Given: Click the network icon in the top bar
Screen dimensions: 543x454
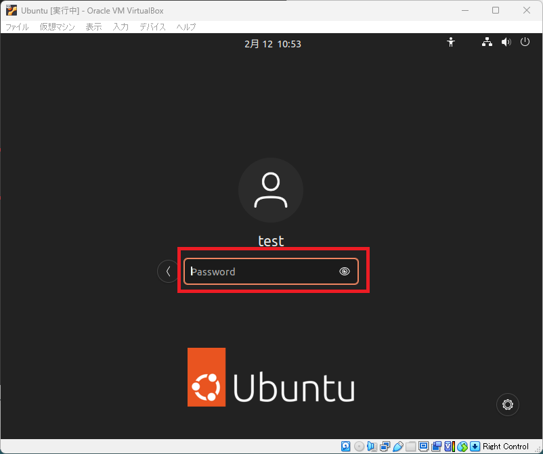Looking at the screenshot, I should tap(487, 42).
